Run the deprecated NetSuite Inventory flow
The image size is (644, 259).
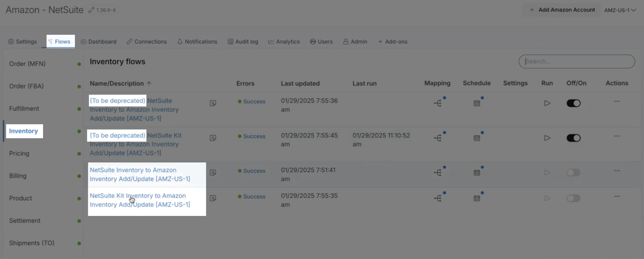[x=547, y=103]
